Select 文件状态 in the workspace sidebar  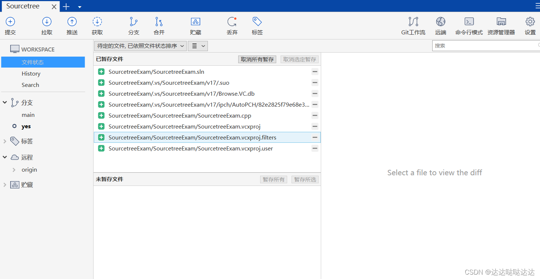pos(43,62)
